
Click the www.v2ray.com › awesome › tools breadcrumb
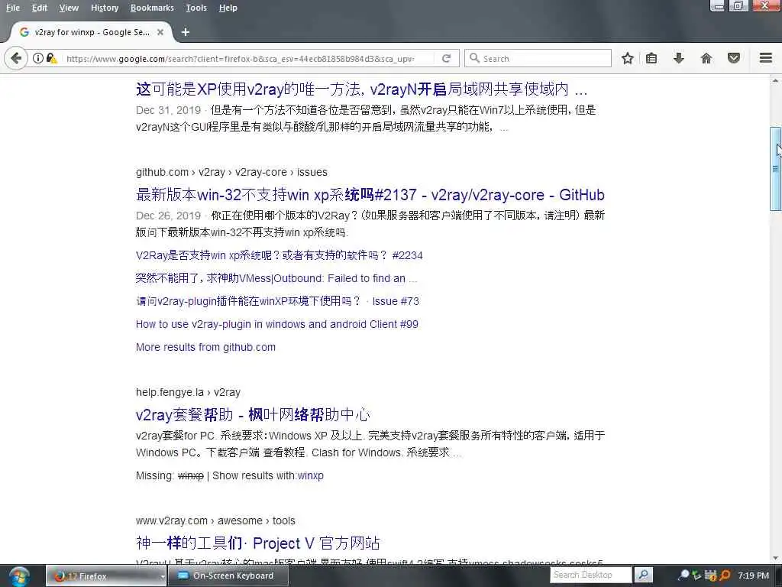click(215, 521)
